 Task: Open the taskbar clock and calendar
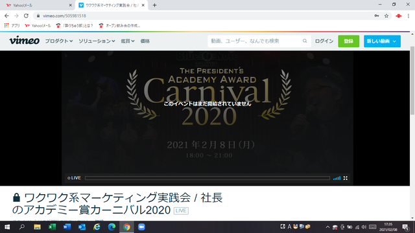(x=388, y=227)
